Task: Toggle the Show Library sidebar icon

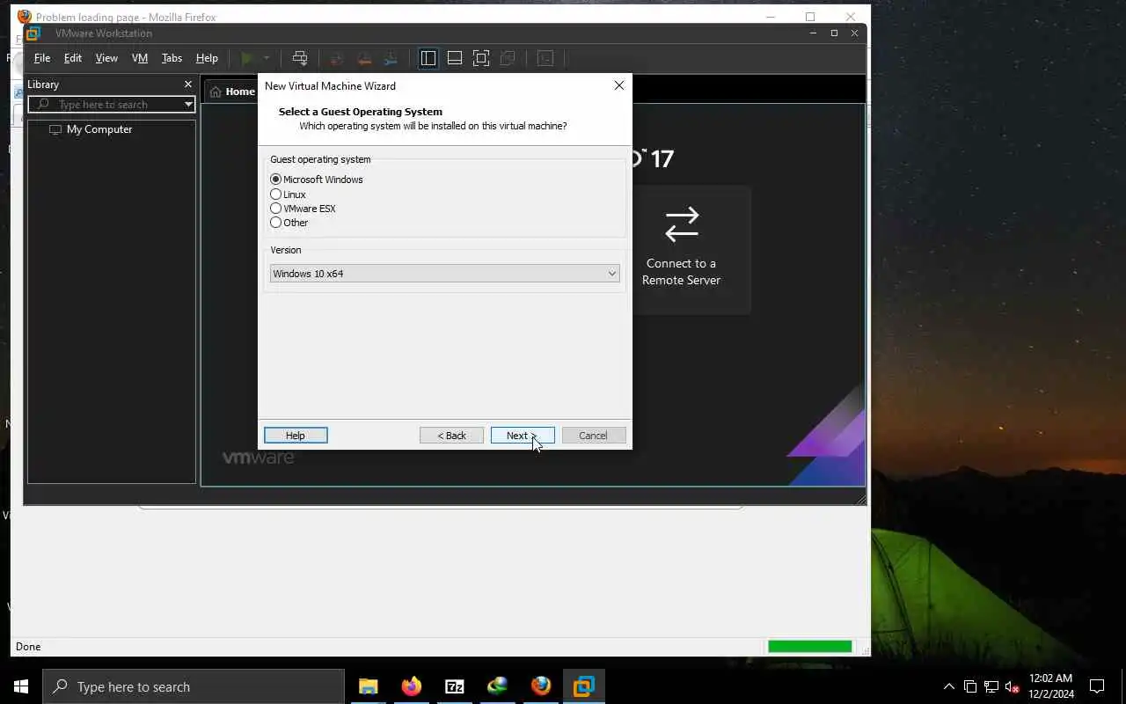Action: click(x=428, y=58)
